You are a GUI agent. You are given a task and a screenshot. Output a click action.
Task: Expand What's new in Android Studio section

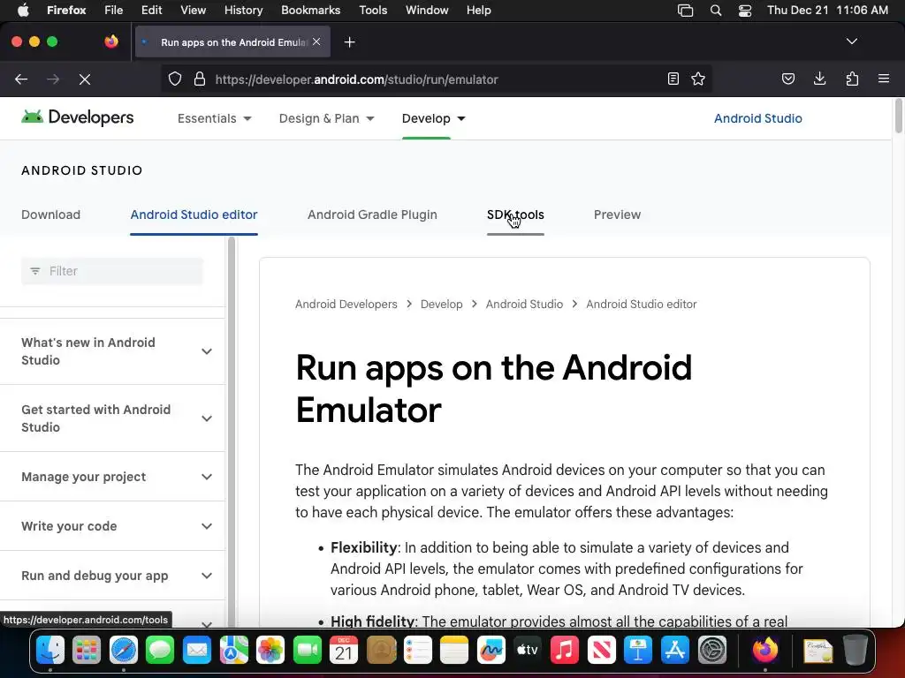pyautogui.click(x=112, y=351)
